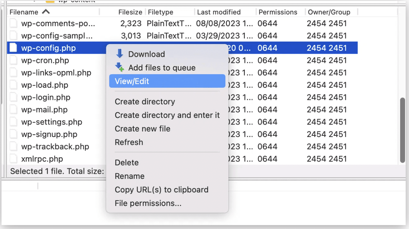This screenshot has width=409, height=229.
Task: Click the wp-config.php file icon
Action: (13, 48)
